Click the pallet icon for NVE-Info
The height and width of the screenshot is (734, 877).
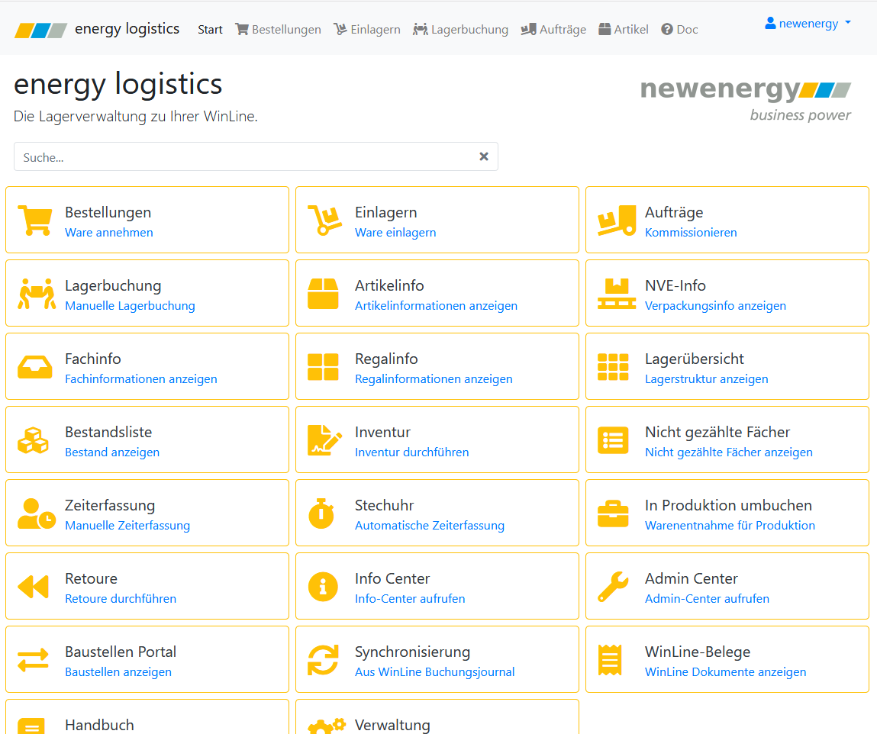616,294
